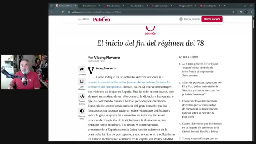The height and width of the screenshot is (144, 256).
Task: Open 'La 2 gana peso en TVE' story
Action: [200, 70]
